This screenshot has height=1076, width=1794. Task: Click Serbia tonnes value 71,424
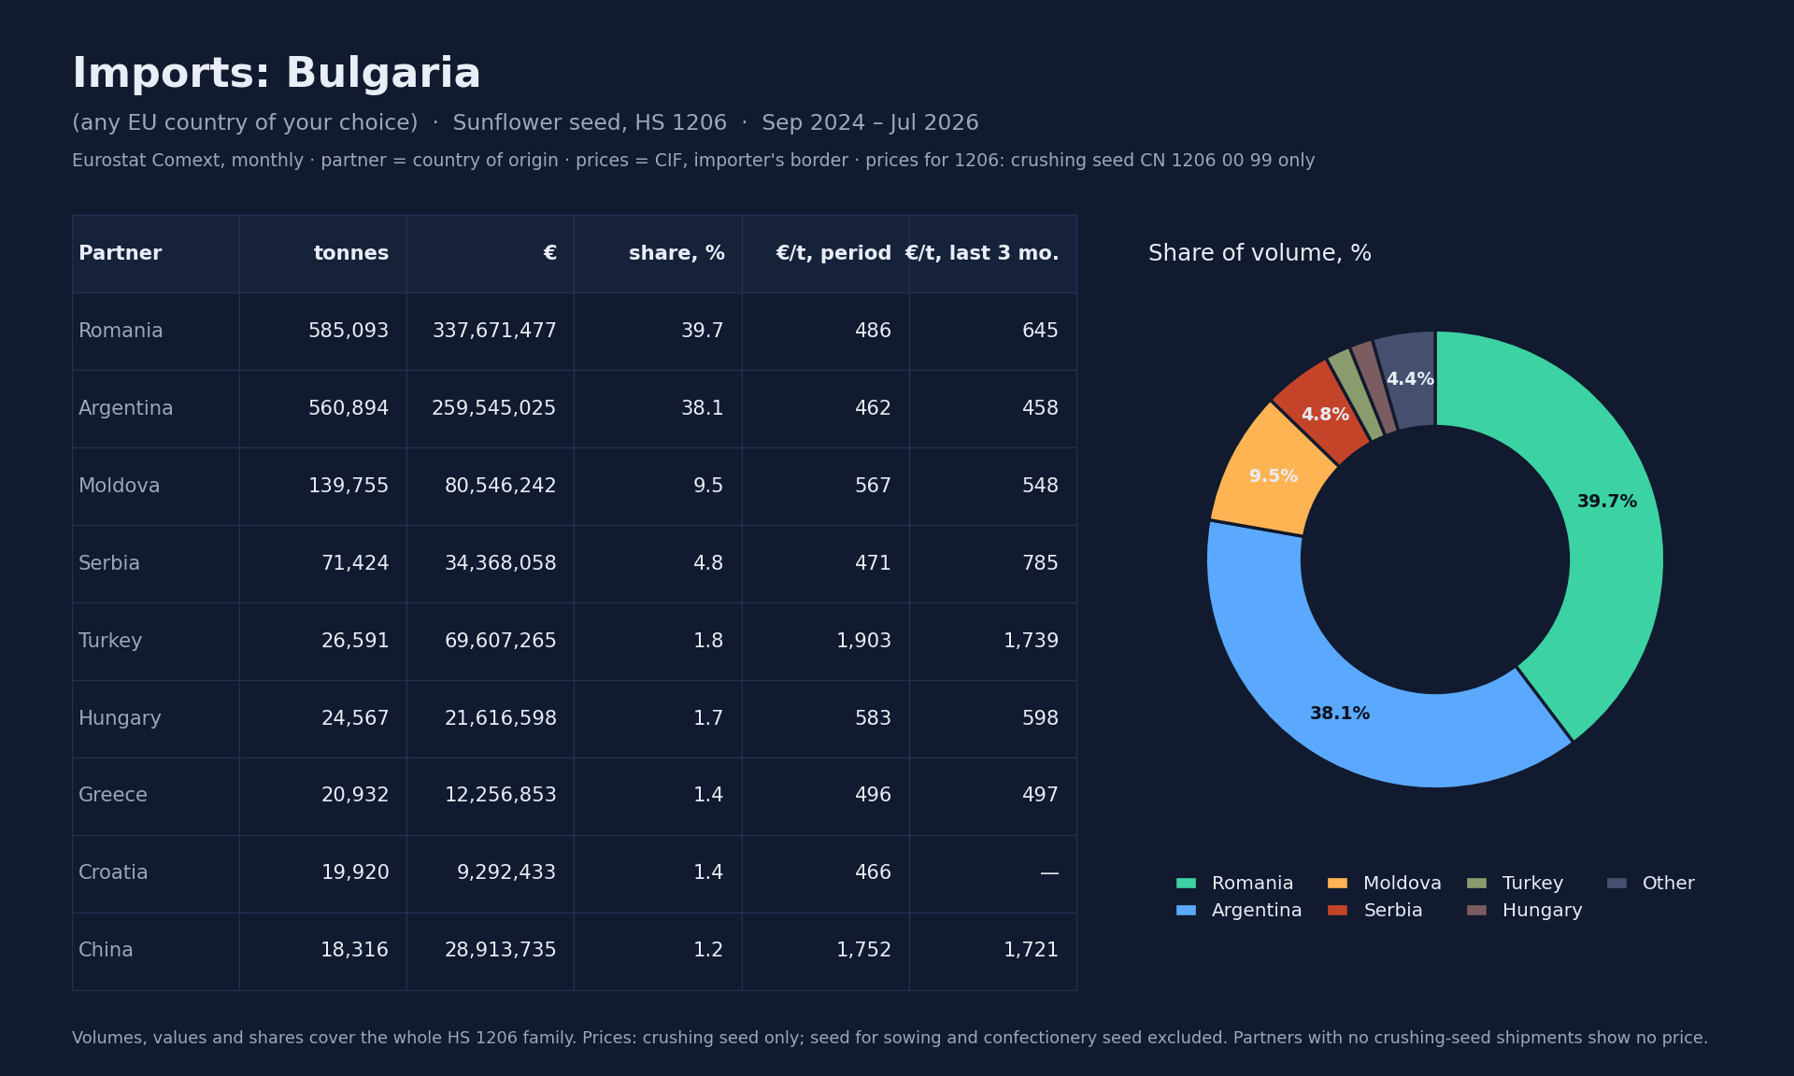[x=355, y=564]
